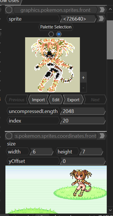Click the circle icon beside coordinates.front header
This screenshot has height=216, width=113.
tap(9, 136)
